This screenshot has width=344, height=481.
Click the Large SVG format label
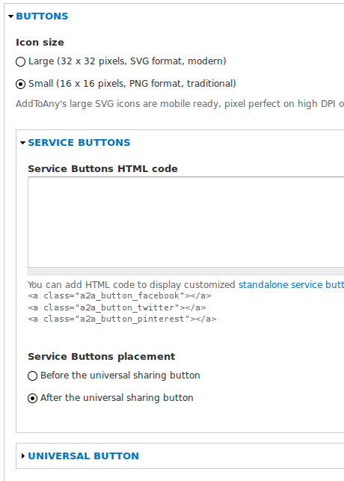[x=127, y=61]
